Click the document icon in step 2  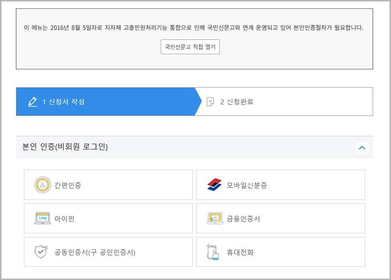click(x=210, y=102)
